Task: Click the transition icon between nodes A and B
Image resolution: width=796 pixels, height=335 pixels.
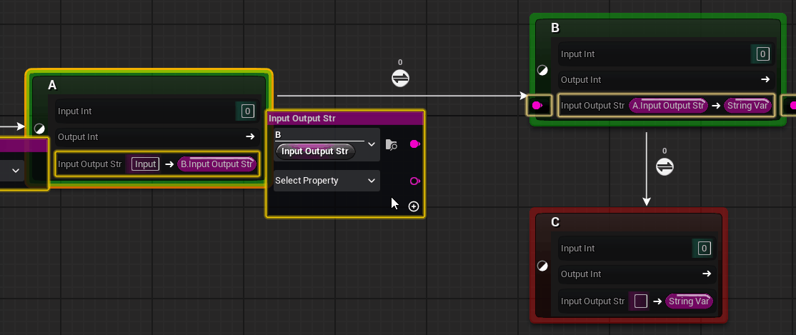Action: click(x=400, y=79)
